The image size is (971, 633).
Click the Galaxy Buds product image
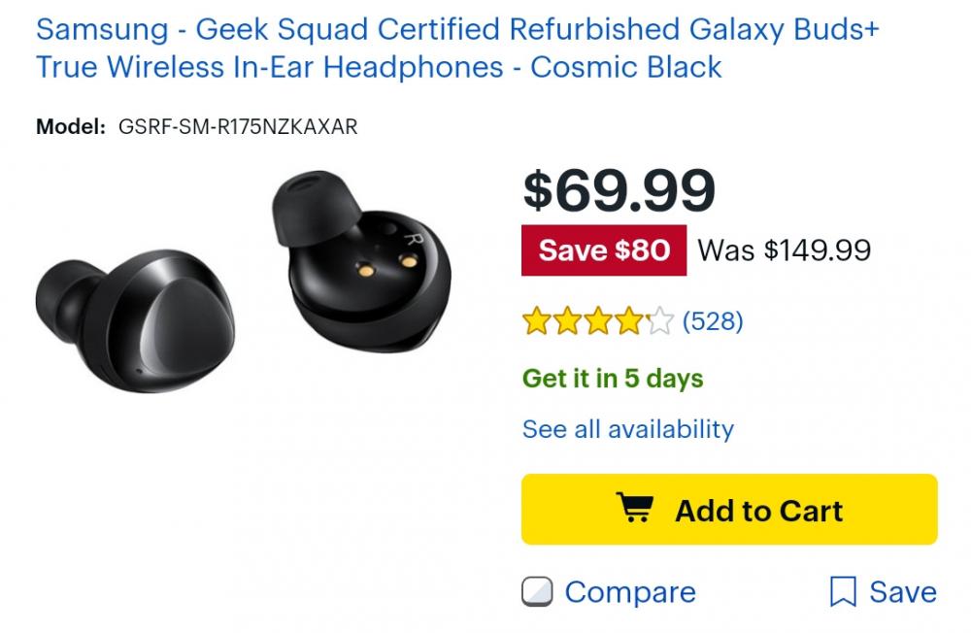243,291
